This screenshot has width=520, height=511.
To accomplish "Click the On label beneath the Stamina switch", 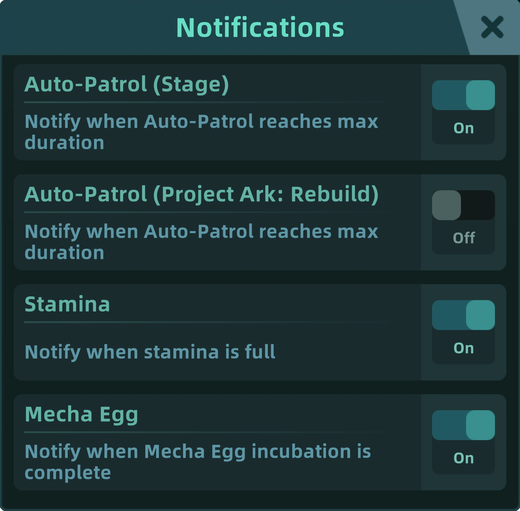I will point(463,348).
